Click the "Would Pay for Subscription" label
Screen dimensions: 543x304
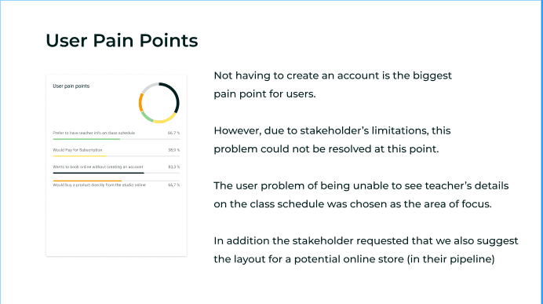[x=78, y=150]
